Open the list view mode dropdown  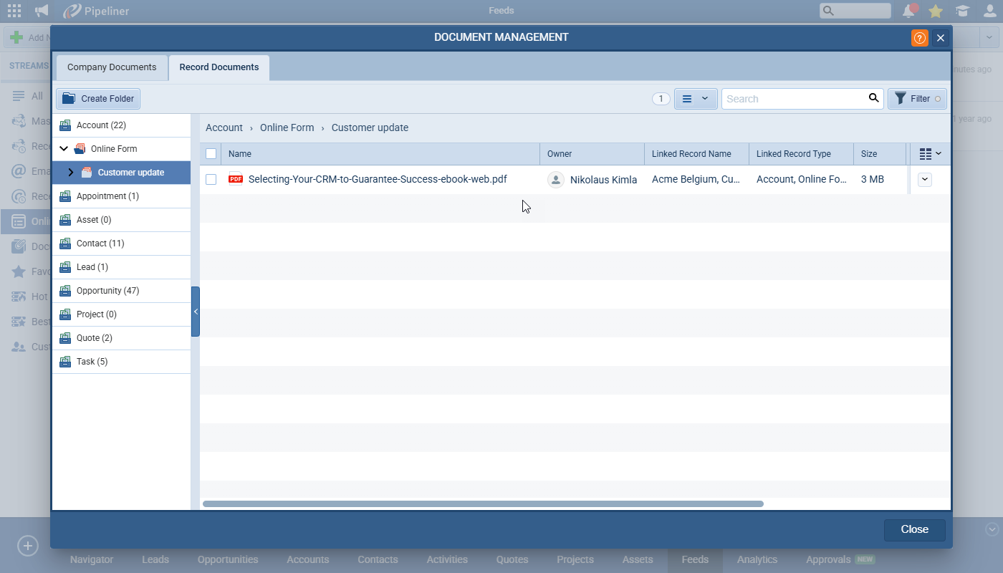pyautogui.click(x=695, y=99)
